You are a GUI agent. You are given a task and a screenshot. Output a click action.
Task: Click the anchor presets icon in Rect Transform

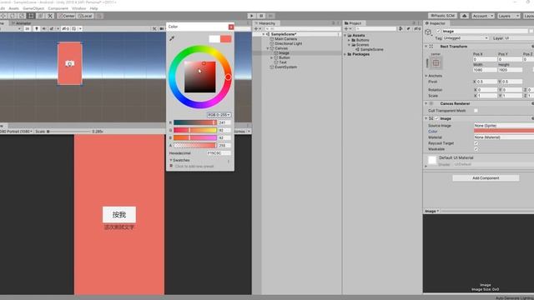pyautogui.click(x=436, y=63)
